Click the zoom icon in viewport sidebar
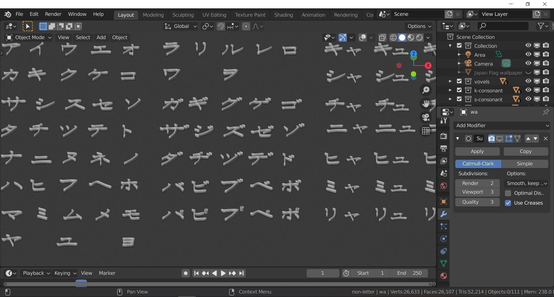The width and height of the screenshot is (554, 297). click(426, 90)
